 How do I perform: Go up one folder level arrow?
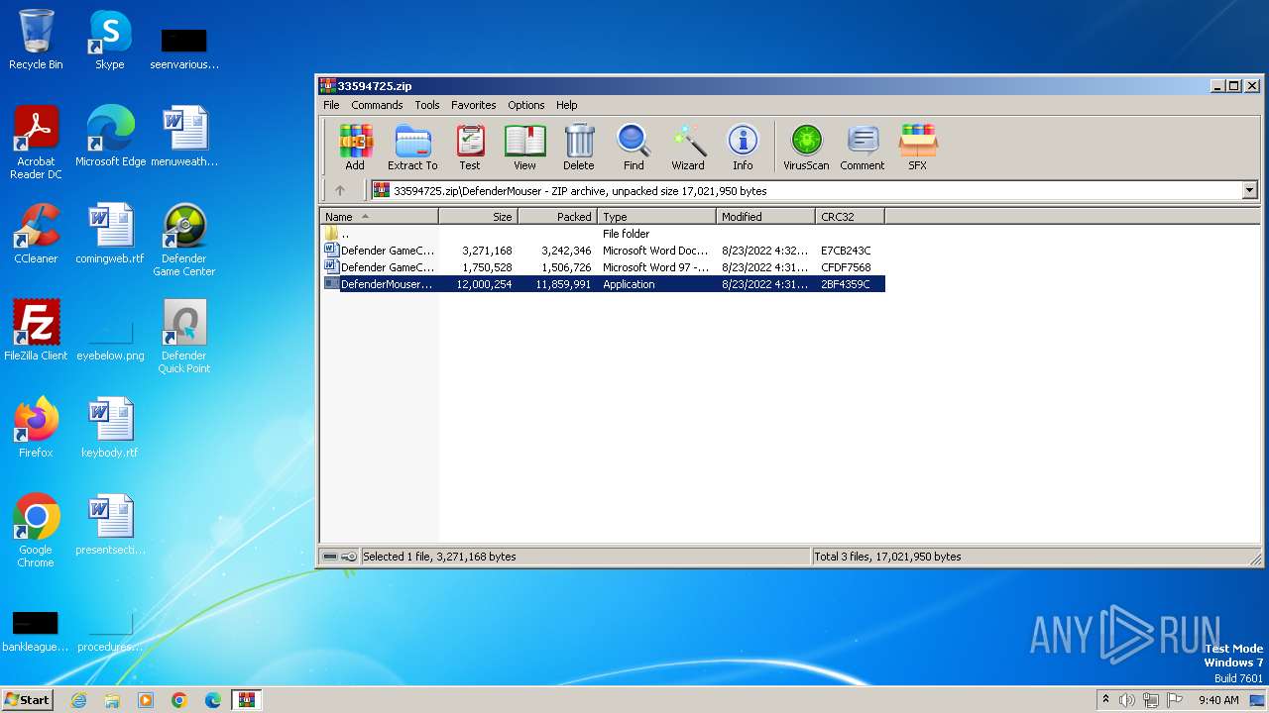(x=340, y=190)
